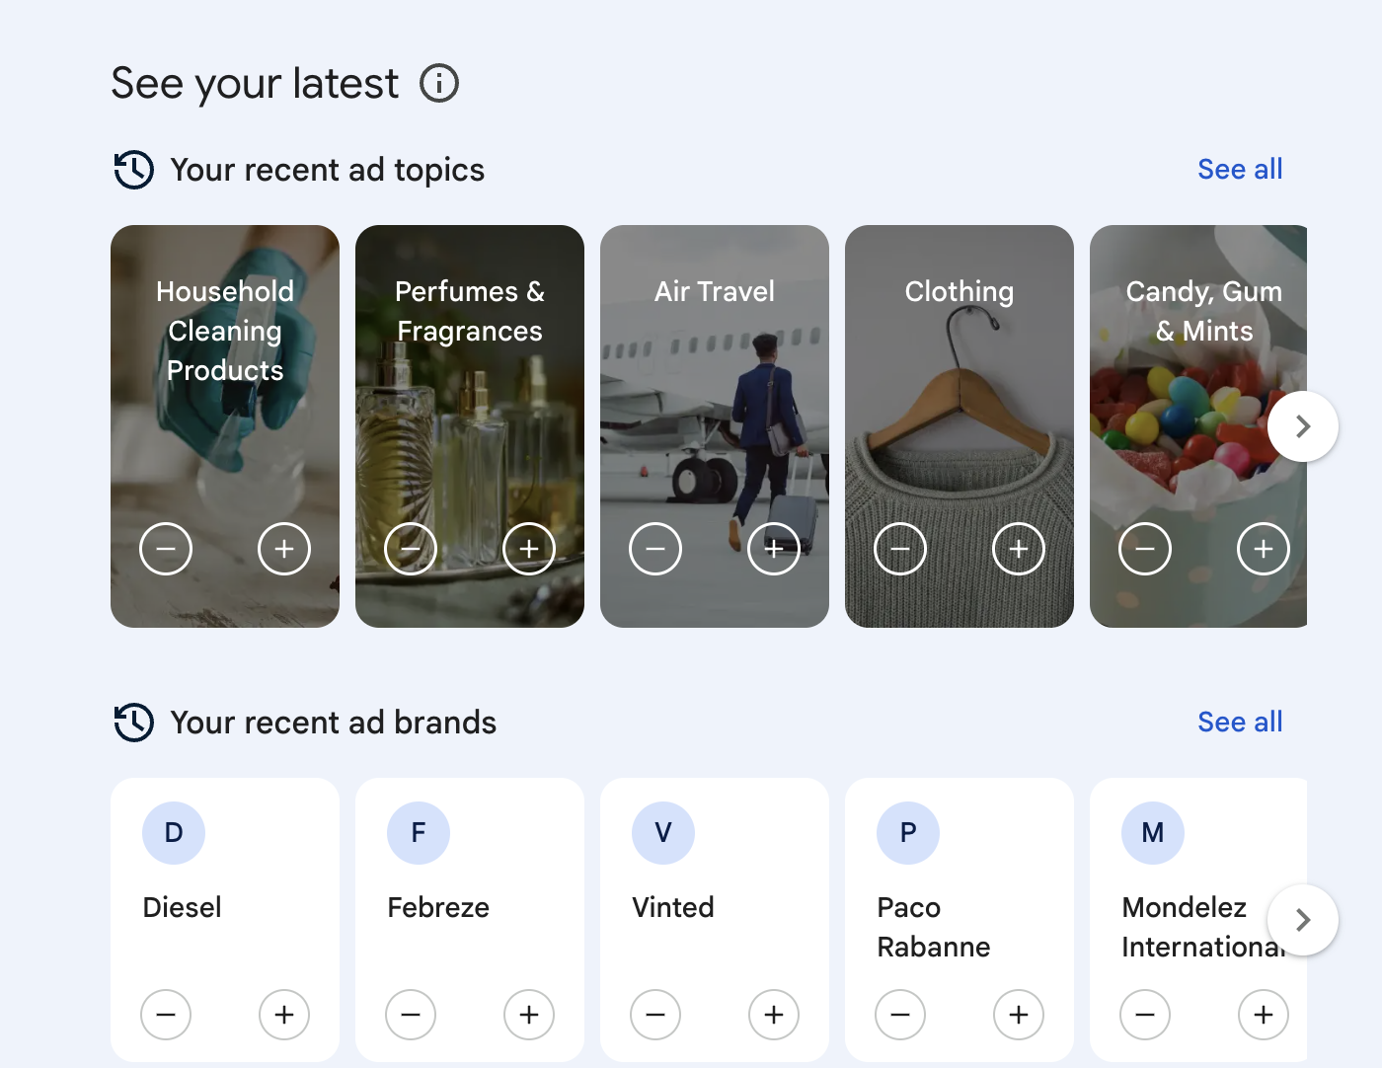Show more ad brands using right chevron
Image resolution: width=1382 pixels, height=1068 pixels.
coord(1303,920)
